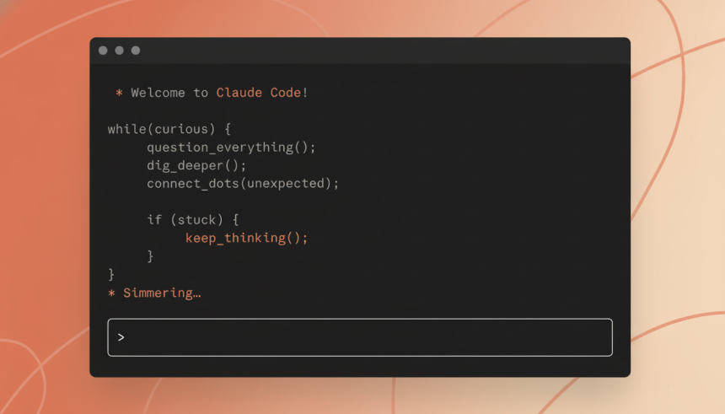Click the Welcome to text
This screenshot has height=414, width=725.
click(169, 93)
